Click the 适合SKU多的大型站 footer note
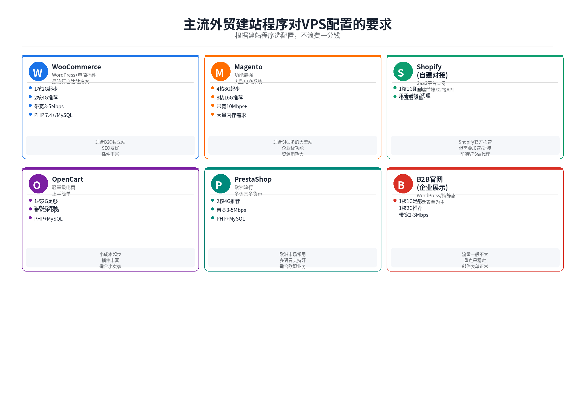Image resolution: width=575 pixels, height=411 pixels. [x=293, y=142]
